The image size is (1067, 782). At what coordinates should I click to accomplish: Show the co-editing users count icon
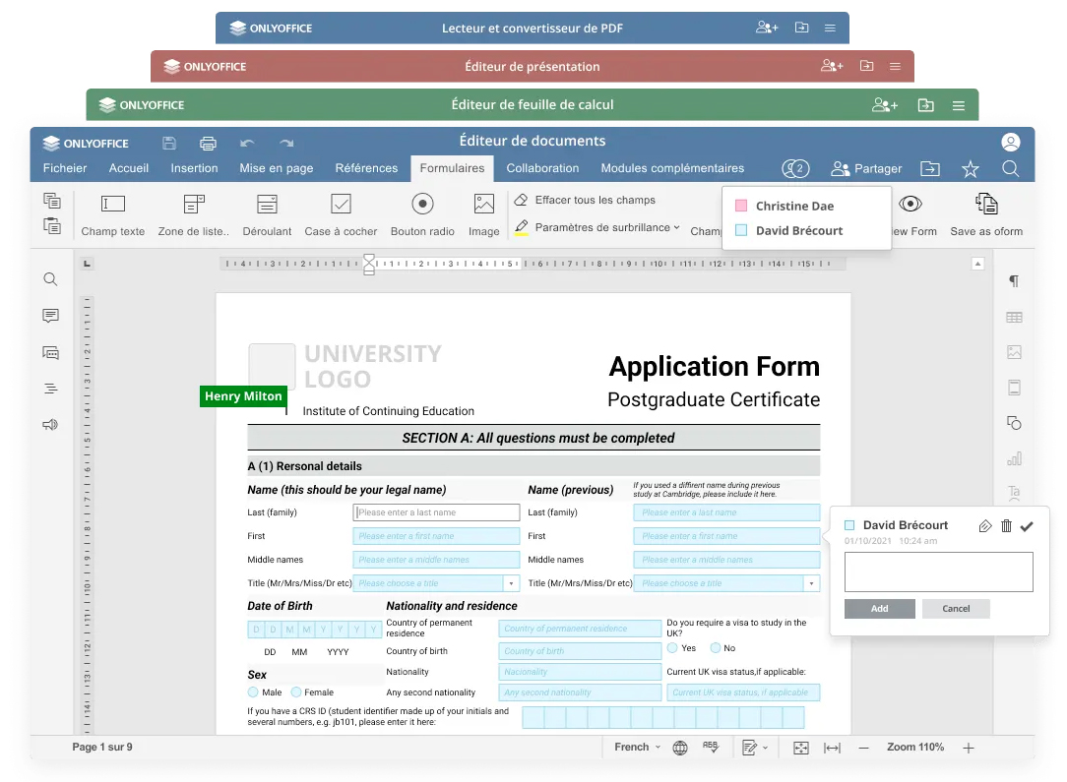[795, 168]
